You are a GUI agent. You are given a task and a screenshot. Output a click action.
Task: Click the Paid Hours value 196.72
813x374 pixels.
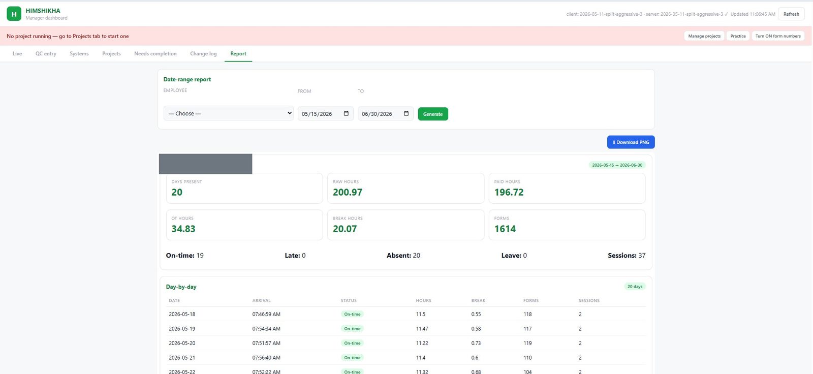pyautogui.click(x=509, y=192)
